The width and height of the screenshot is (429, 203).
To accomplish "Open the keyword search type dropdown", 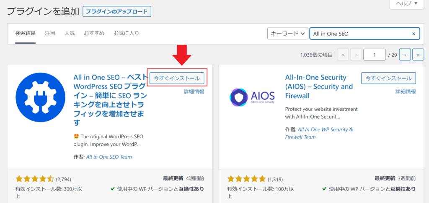I will coord(287,33).
